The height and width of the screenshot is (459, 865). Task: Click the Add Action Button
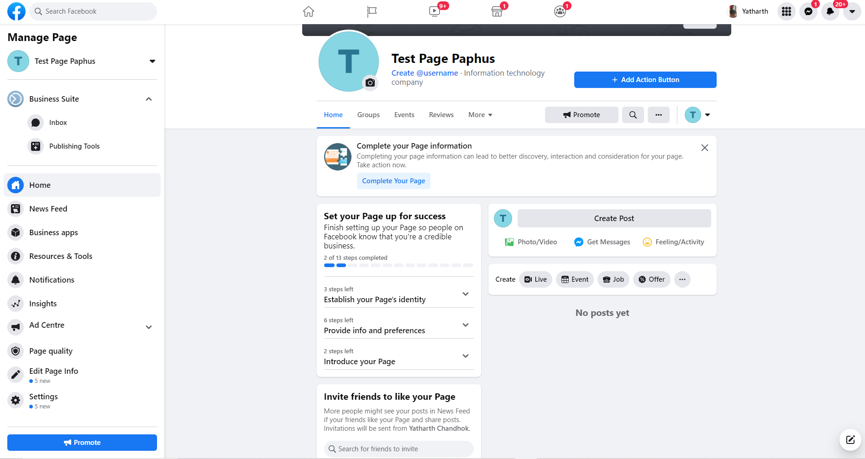coord(645,80)
